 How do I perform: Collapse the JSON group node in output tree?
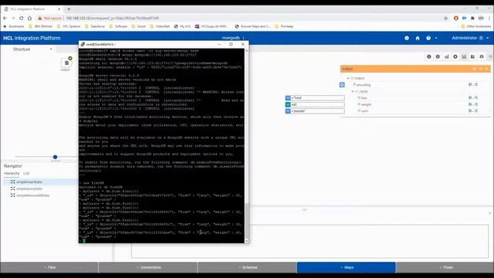(x=353, y=91)
